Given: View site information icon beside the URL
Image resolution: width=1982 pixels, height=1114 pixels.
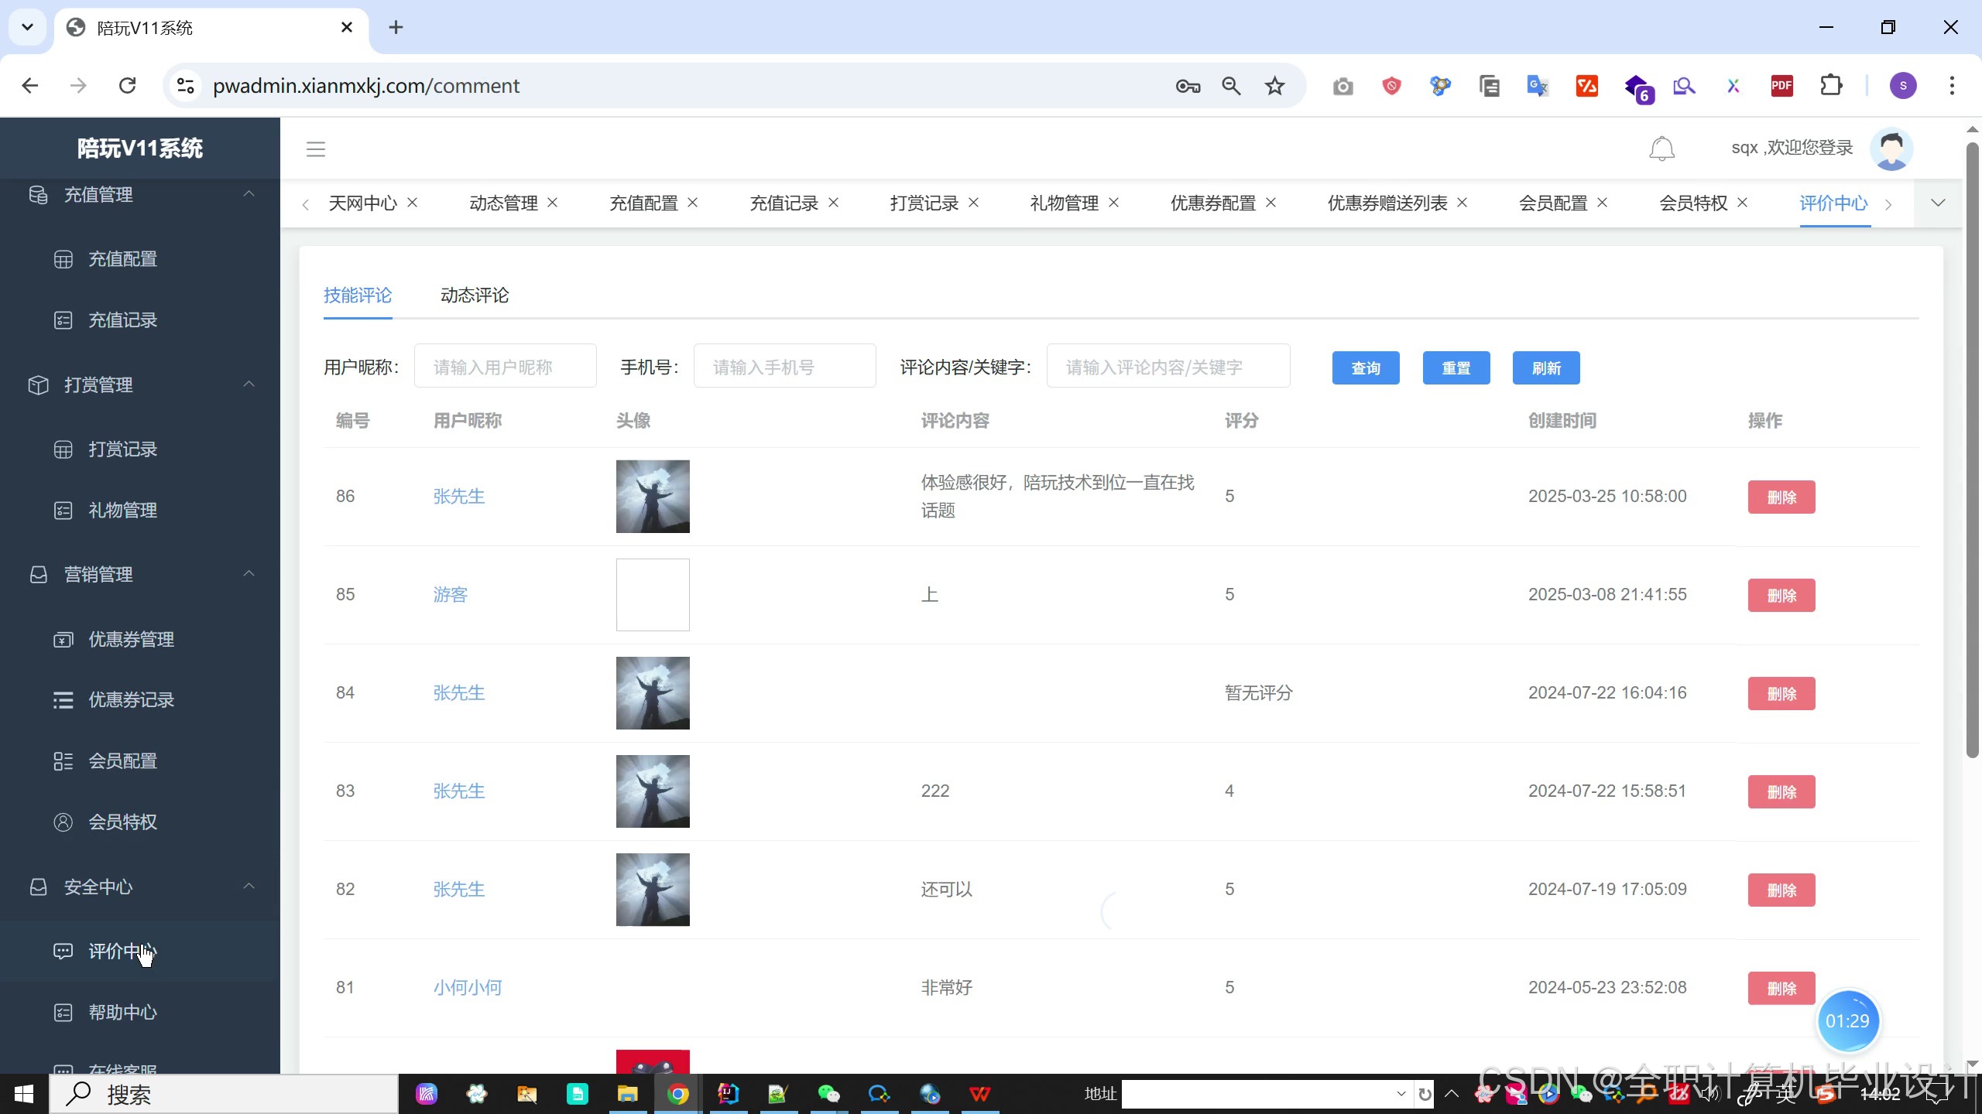Looking at the screenshot, I should [x=185, y=85].
